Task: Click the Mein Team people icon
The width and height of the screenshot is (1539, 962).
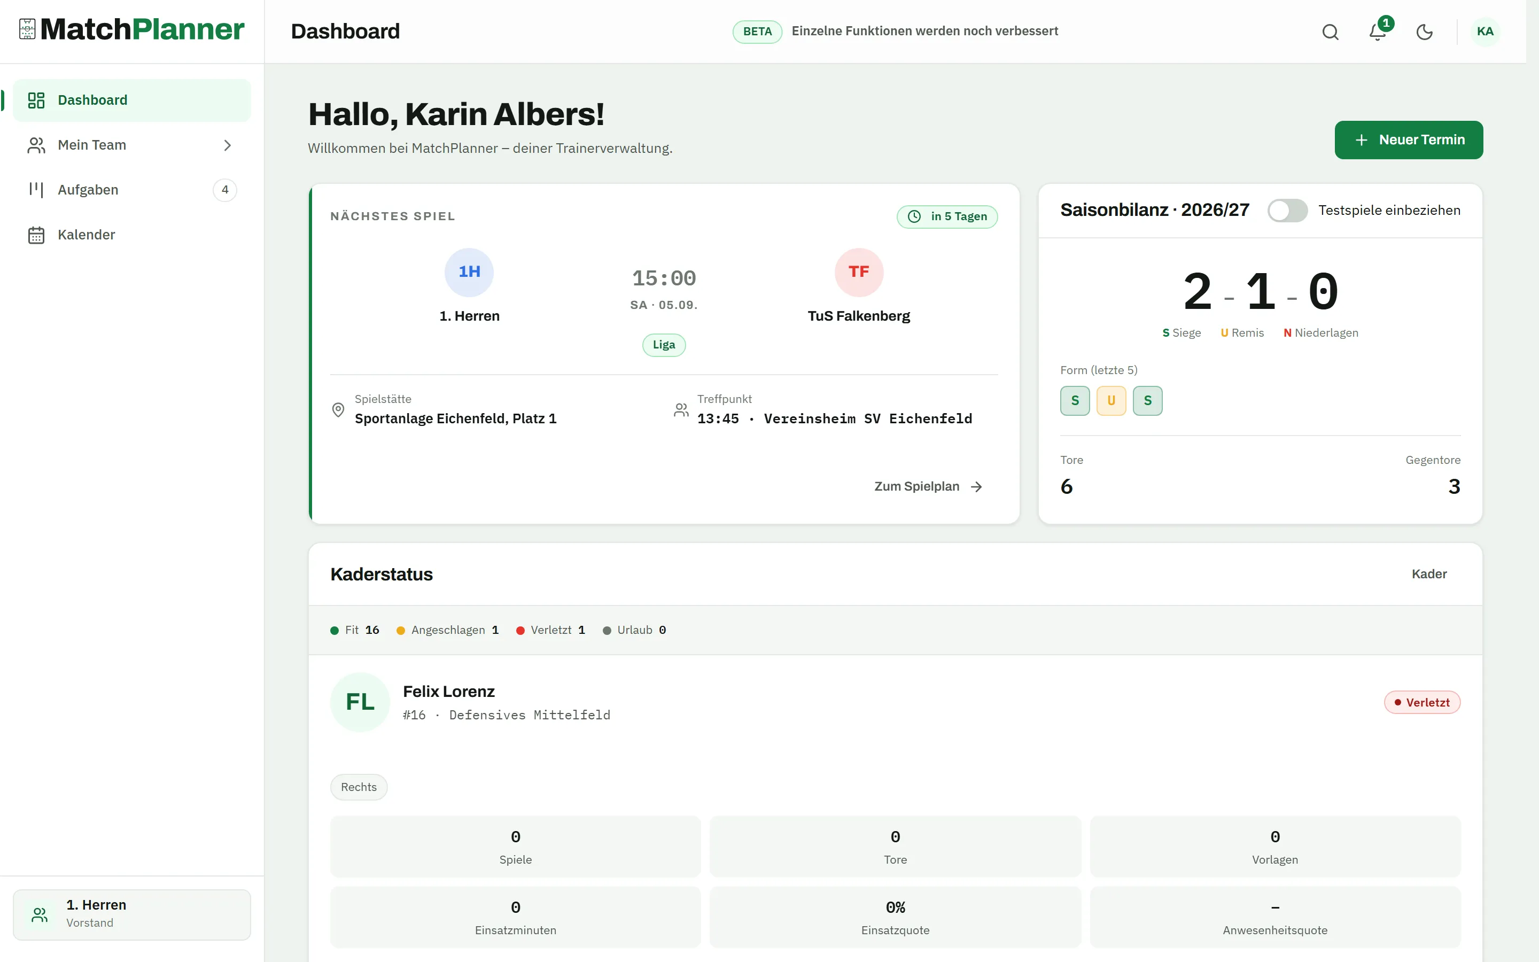Action: click(36, 145)
